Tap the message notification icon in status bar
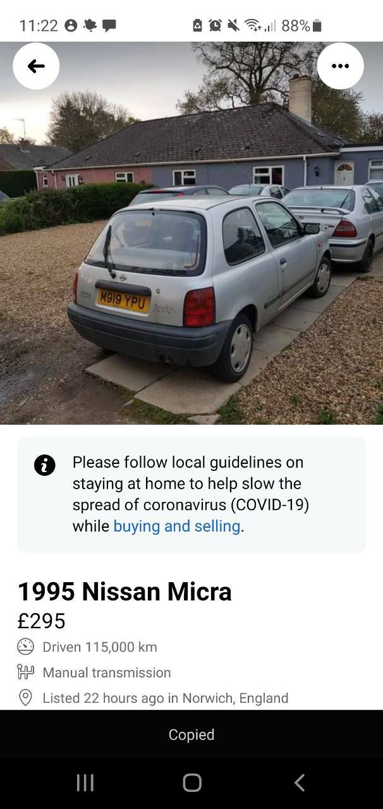383x809 pixels. [109, 25]
